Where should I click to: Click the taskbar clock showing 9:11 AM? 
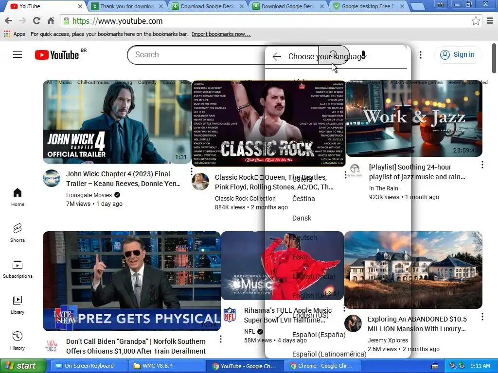click(480, 366)
